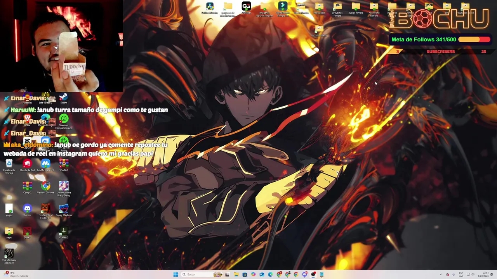
Task: Open the 'Comp 2' archive icon
Action: click(27, 188)
